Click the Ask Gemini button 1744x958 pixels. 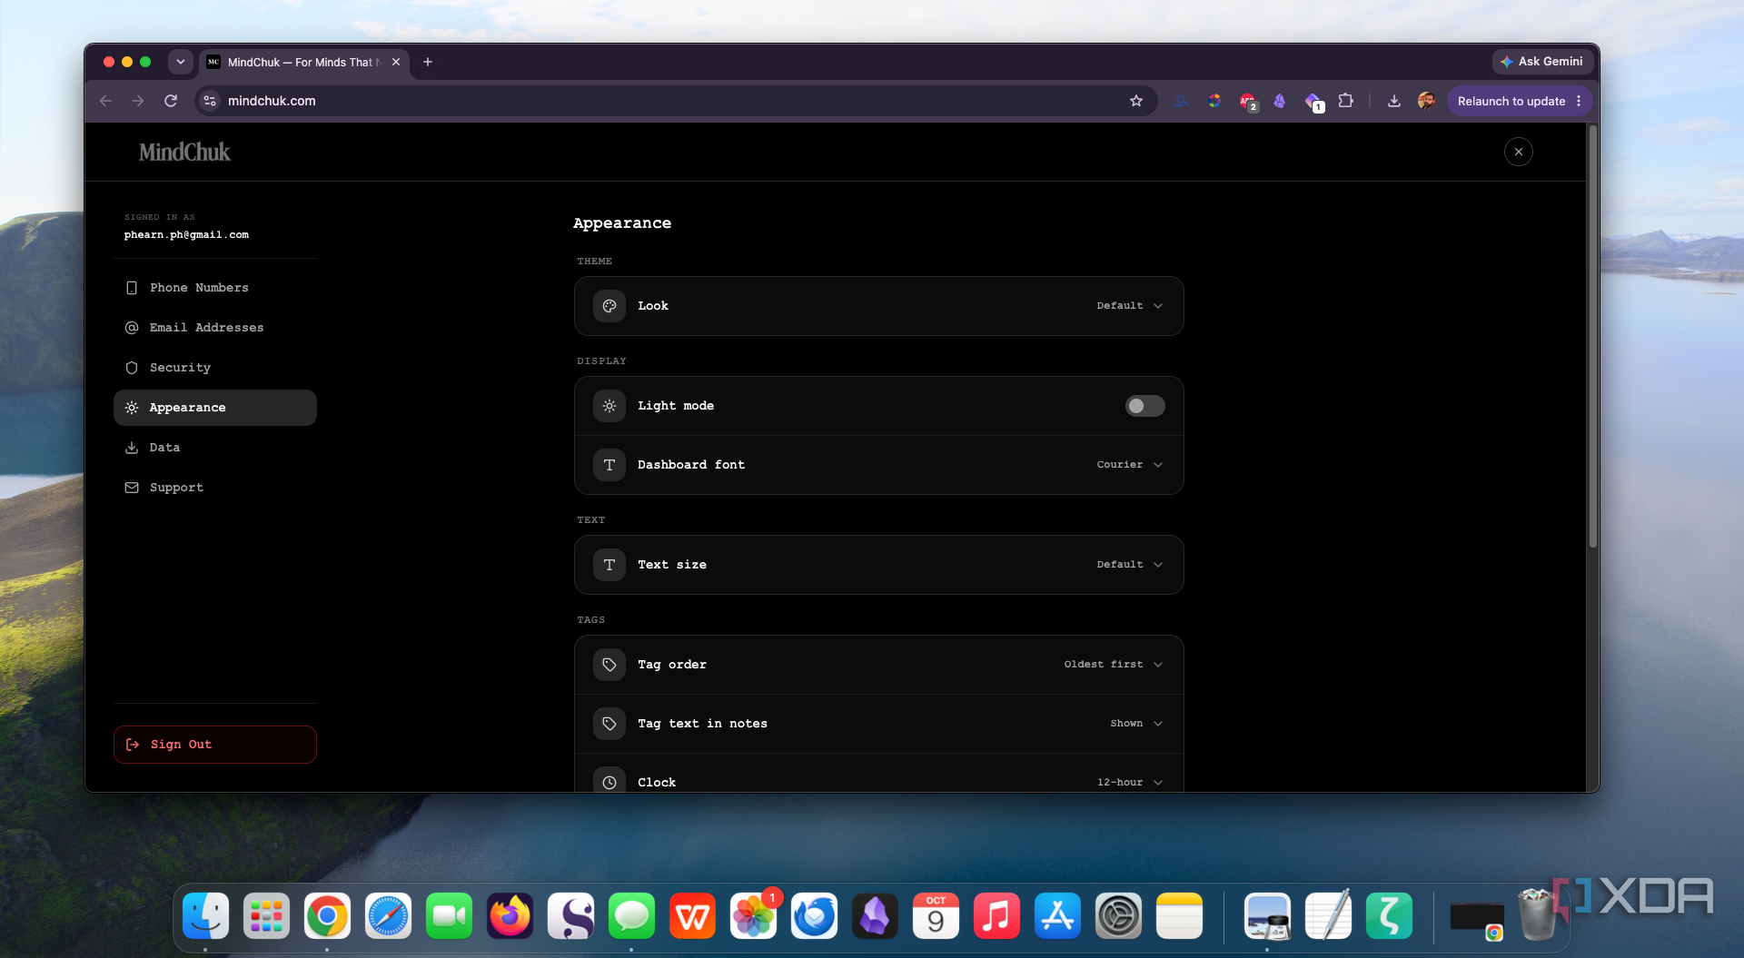coord(1541,62)
